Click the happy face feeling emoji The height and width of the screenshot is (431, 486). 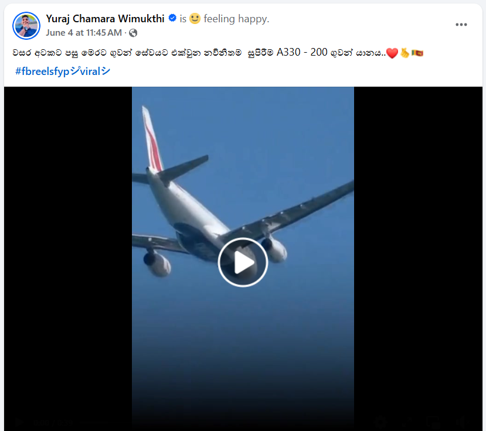pyautogui.click(x=195, y=19)
